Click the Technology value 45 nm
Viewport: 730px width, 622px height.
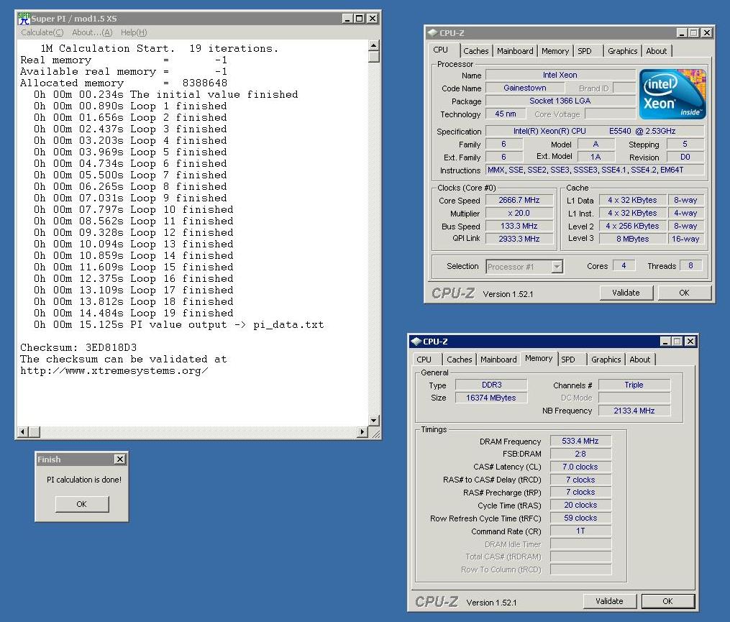tap(506, 114)
